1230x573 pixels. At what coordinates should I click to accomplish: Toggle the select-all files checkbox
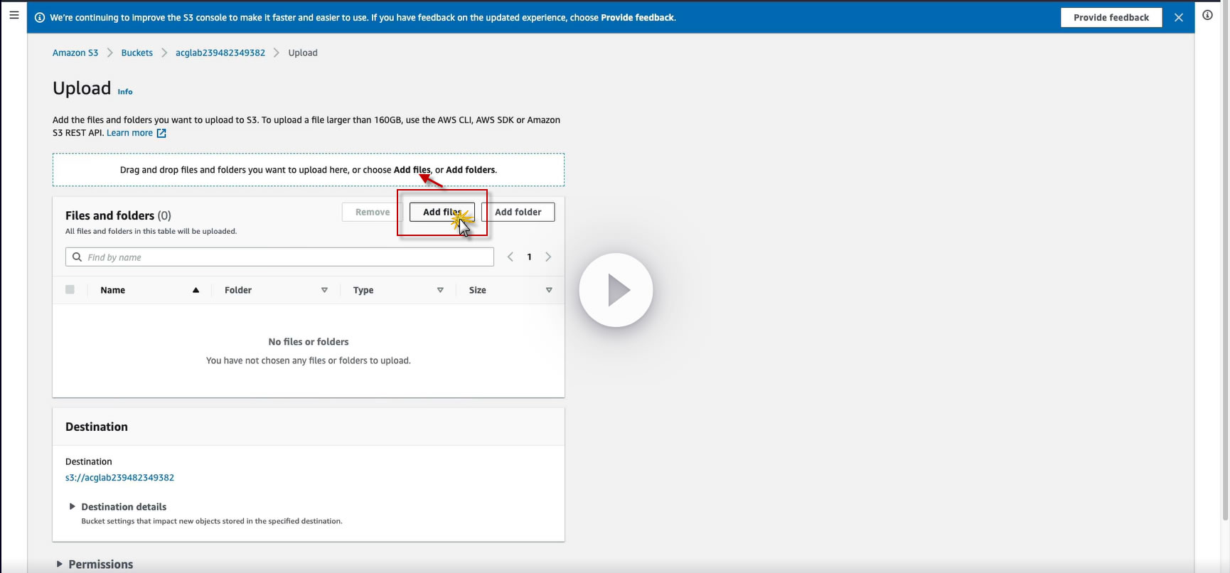tap(70, 289)
